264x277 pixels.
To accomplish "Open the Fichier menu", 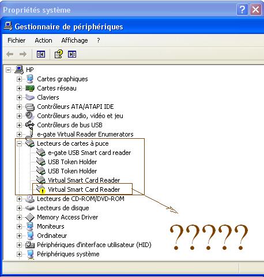I will point(17,40).
